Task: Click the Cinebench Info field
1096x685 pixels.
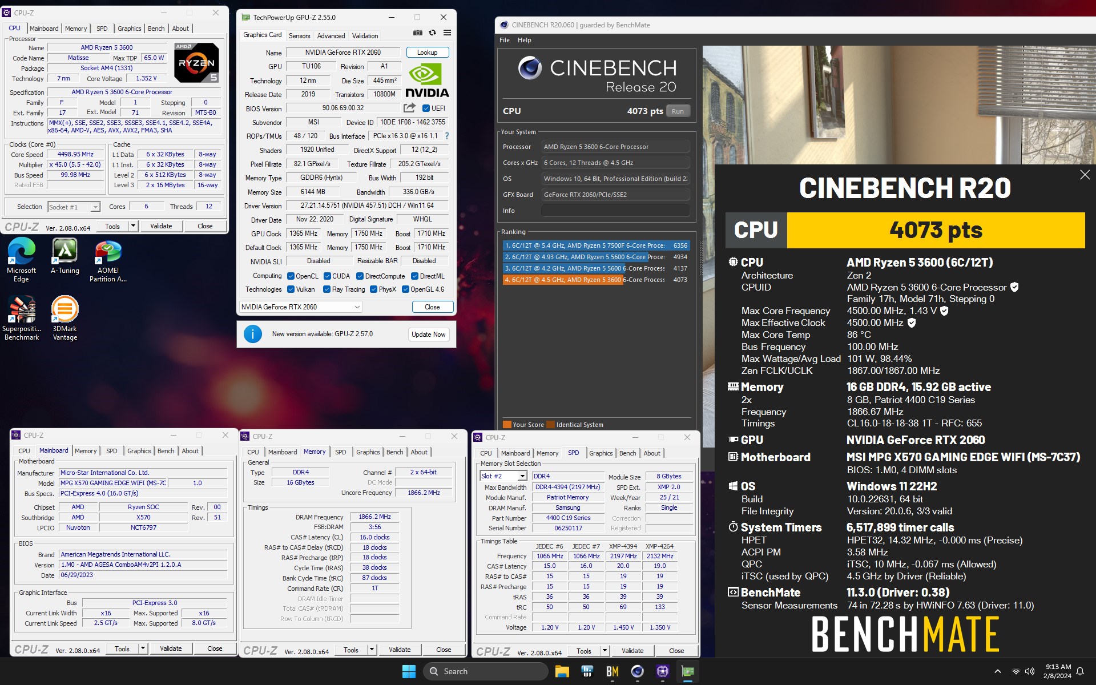Action: 615,211
